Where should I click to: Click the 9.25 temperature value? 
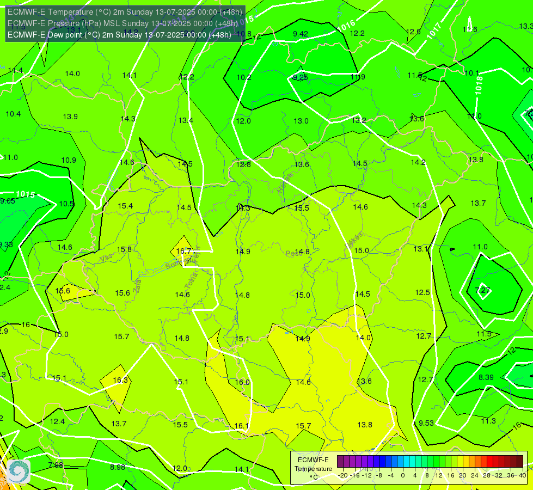pyautogui.click(x=301, y=77)
